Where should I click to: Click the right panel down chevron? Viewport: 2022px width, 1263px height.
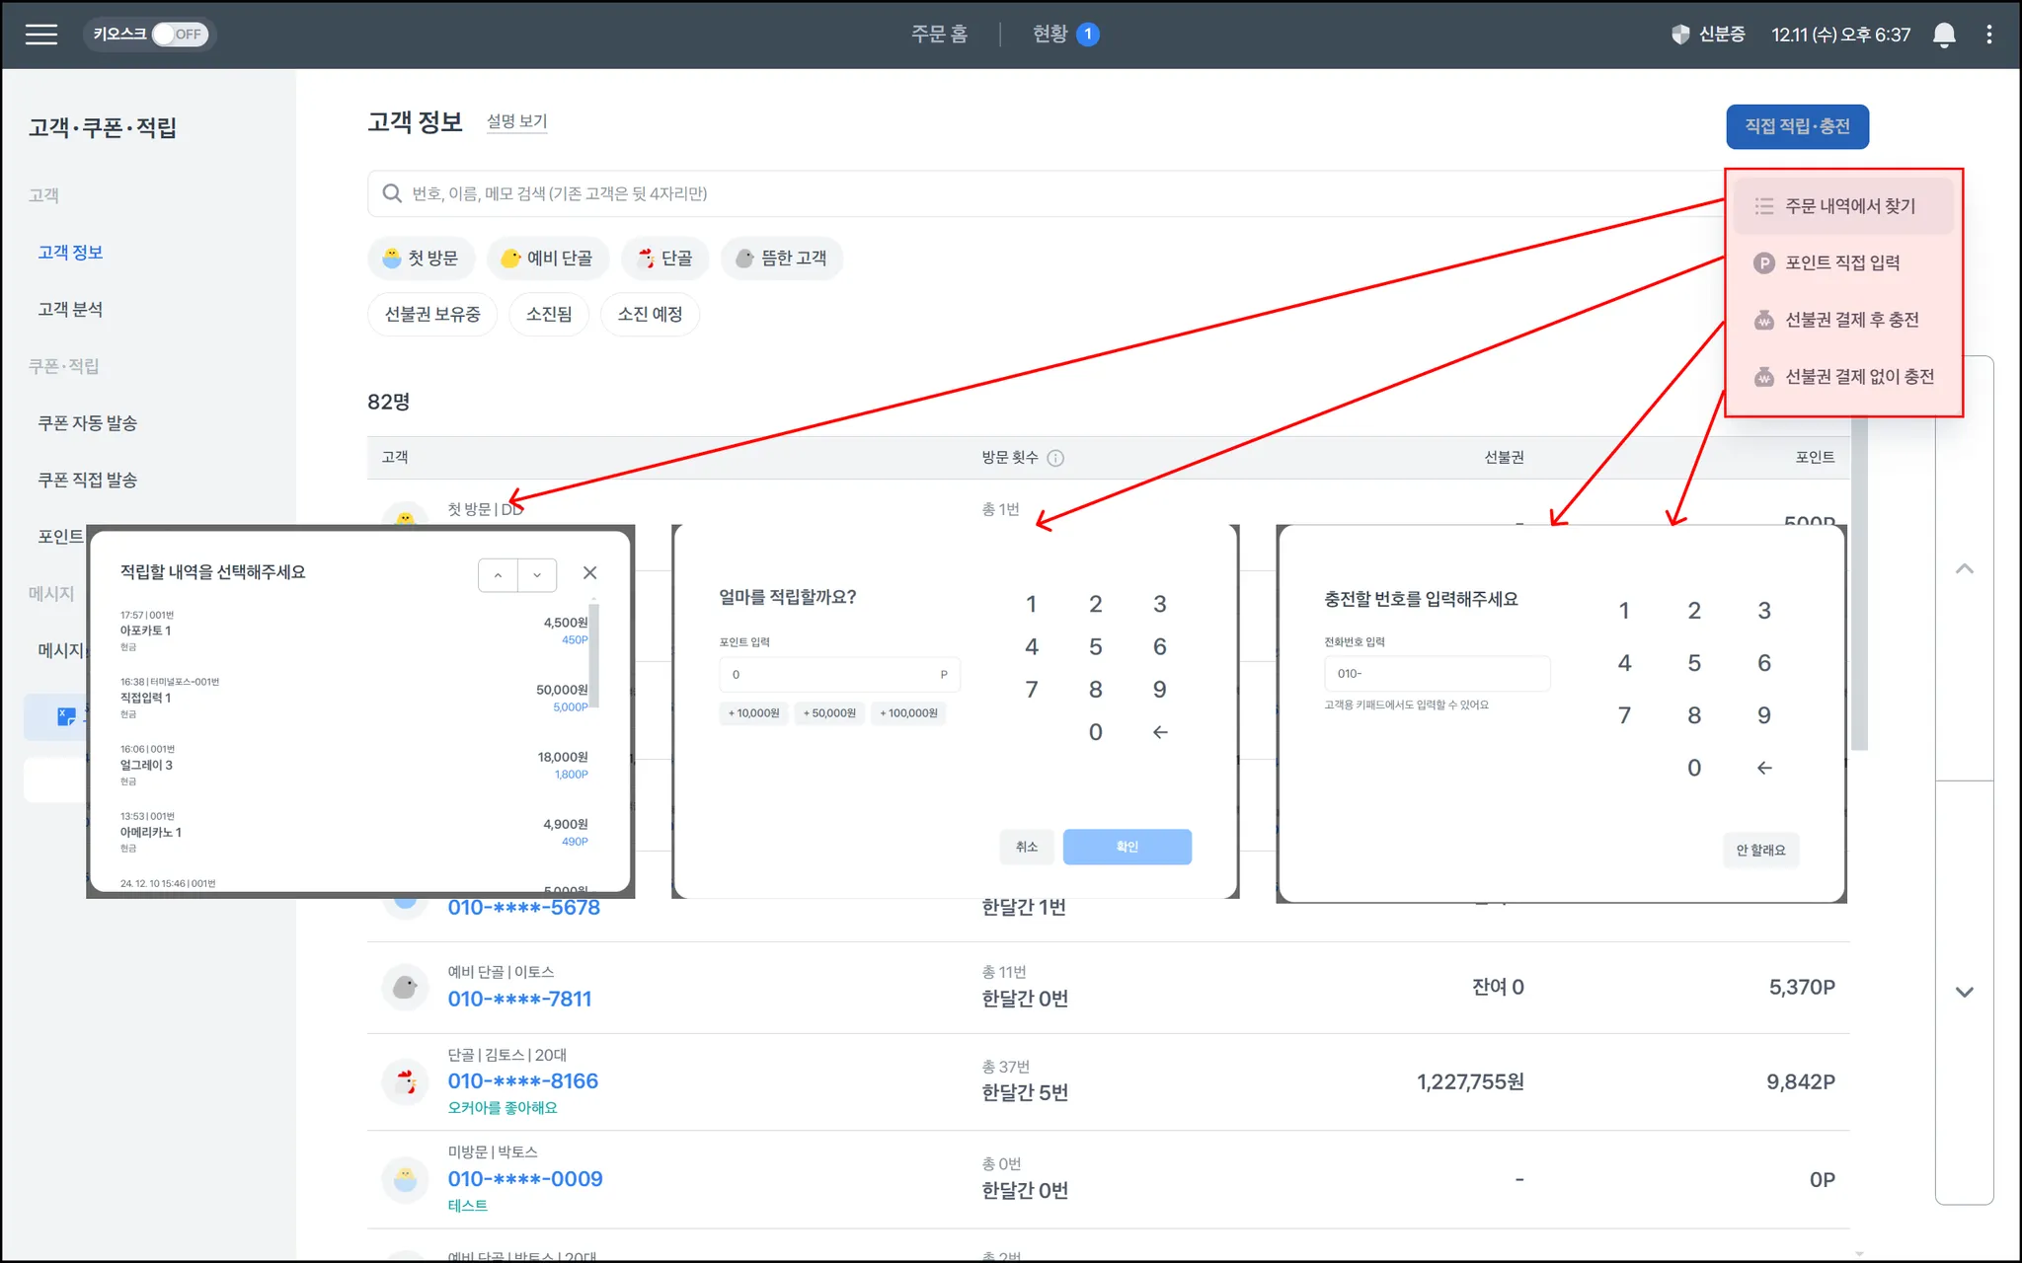pos(1964,993)
